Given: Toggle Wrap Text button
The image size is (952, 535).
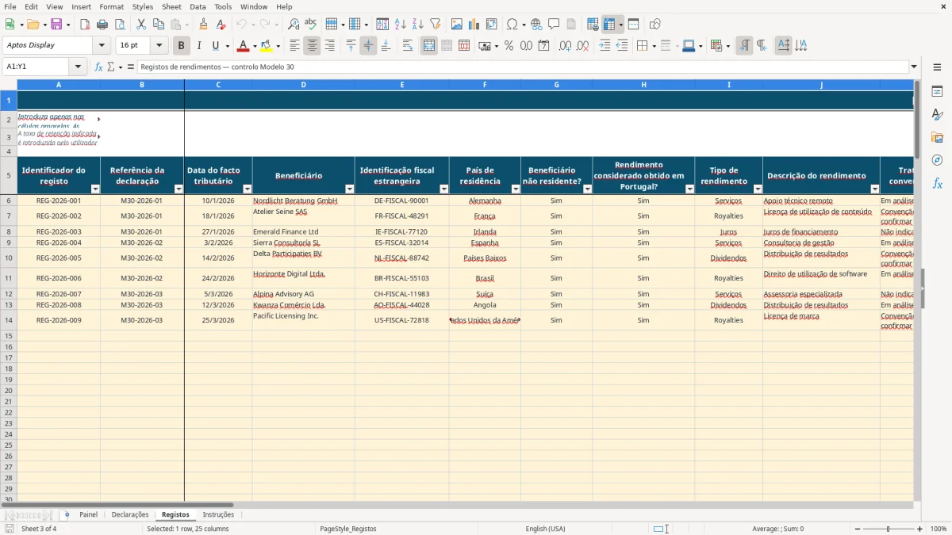Looking at the screenshot, I should tap(408, 46).
